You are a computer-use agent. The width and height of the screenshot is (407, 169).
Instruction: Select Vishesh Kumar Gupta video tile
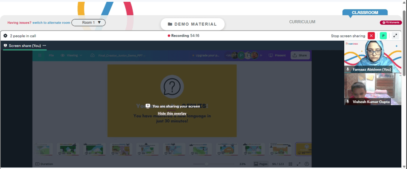click(x=373, y=89)
